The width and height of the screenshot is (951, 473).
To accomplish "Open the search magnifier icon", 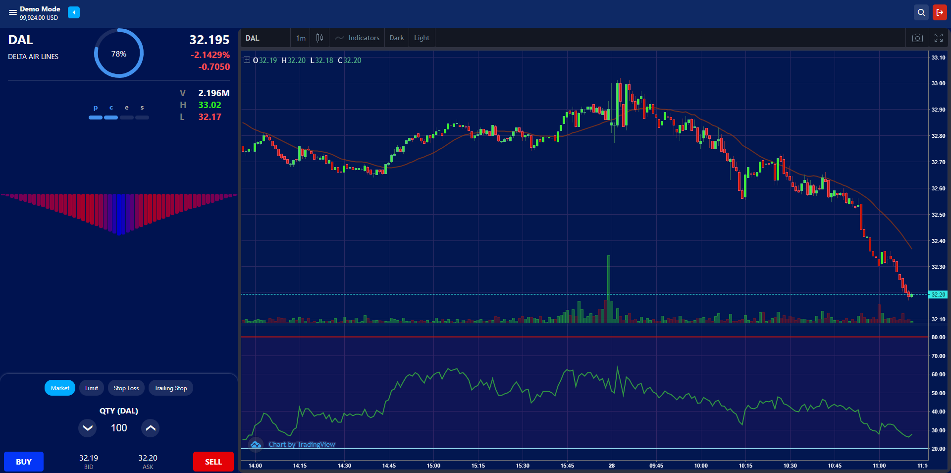I will (921, 12).
